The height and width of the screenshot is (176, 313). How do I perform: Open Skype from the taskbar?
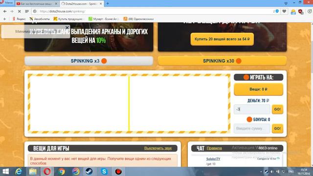(104, 172)
